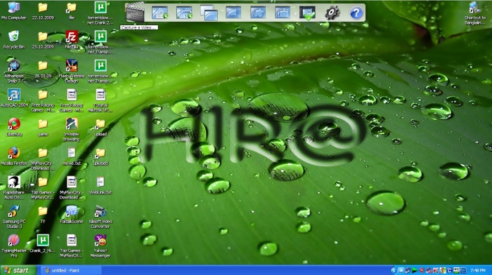Viewport: 492px width, 275px height.
Task: Select the Crank 2 torrent file at top
Action: pos(101,13)
